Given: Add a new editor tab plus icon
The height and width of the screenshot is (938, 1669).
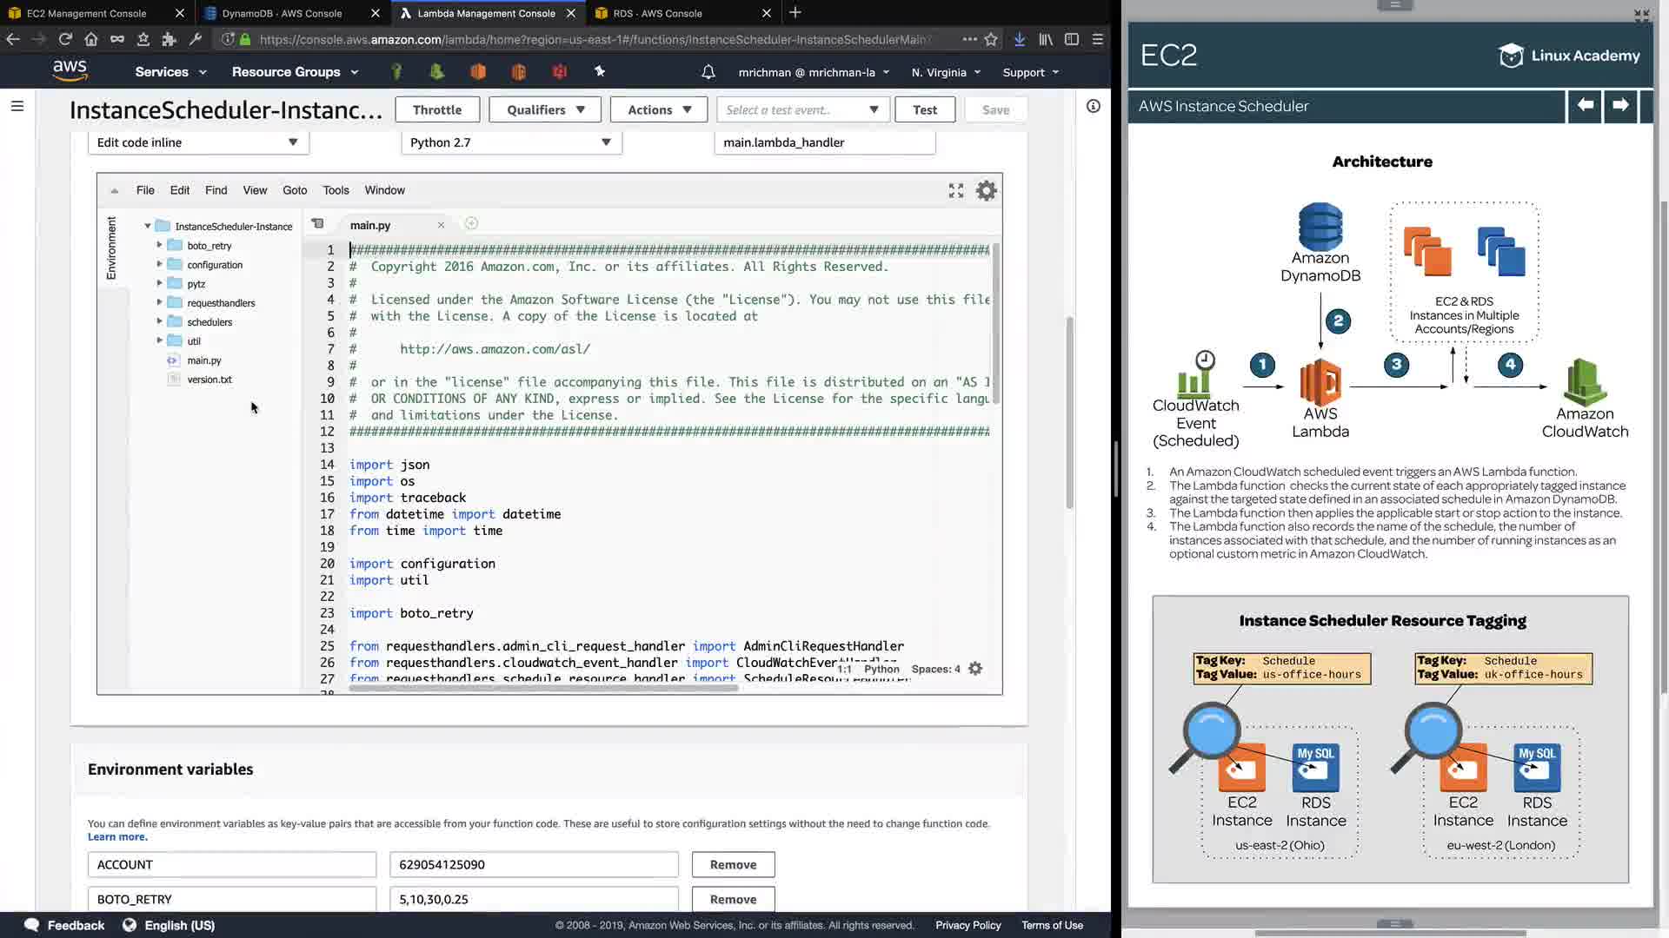Looking at the screenshot, I should [471, 224].
